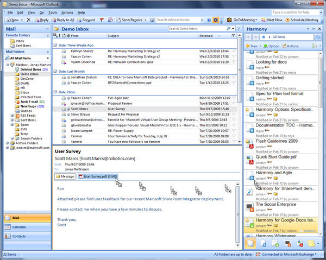Open the All Mail Items dropdown

pyautogui.click(x=48, y=58)
